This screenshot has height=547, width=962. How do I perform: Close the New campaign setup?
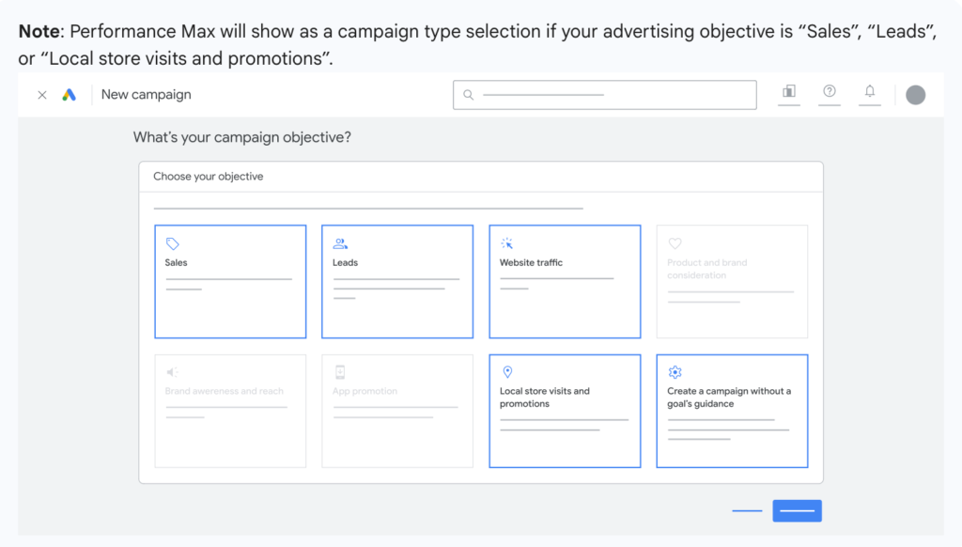click(x=42, y=94)
